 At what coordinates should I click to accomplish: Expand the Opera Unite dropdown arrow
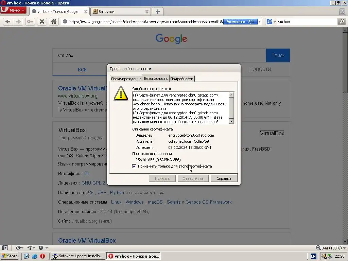pyautogui.click(x=34, y=248)
